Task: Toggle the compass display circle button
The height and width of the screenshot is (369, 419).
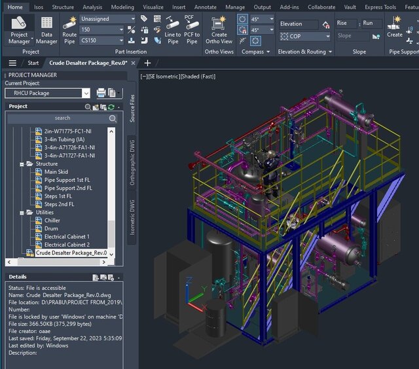Action: pyautogui.click(x=255, y=41)
